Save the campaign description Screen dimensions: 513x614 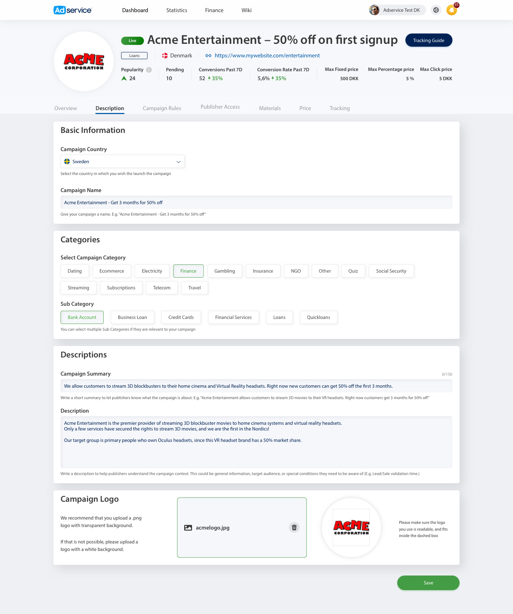pyautogui.click(x=428, y=583)
